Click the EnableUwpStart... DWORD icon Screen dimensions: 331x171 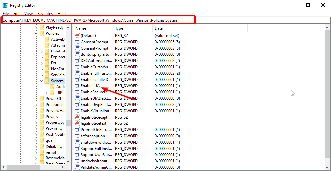(77, 104)
